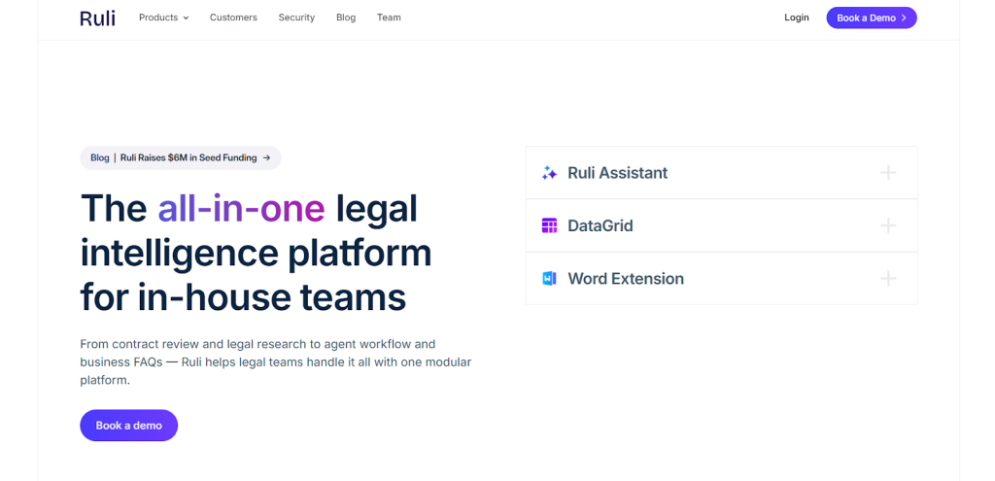Click the Login link
The width and height of the screenshot is (995, 481).
tap(797, 17)
